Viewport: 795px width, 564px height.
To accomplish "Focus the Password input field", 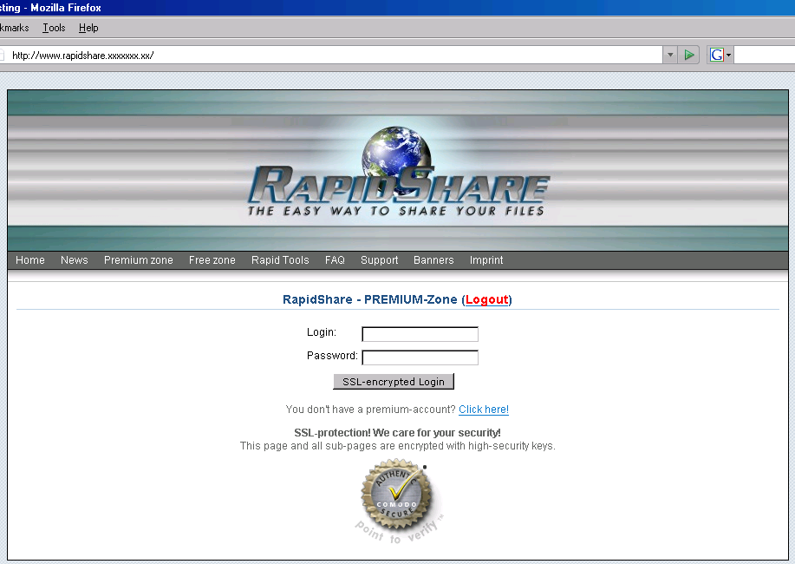I will [420, 357].
